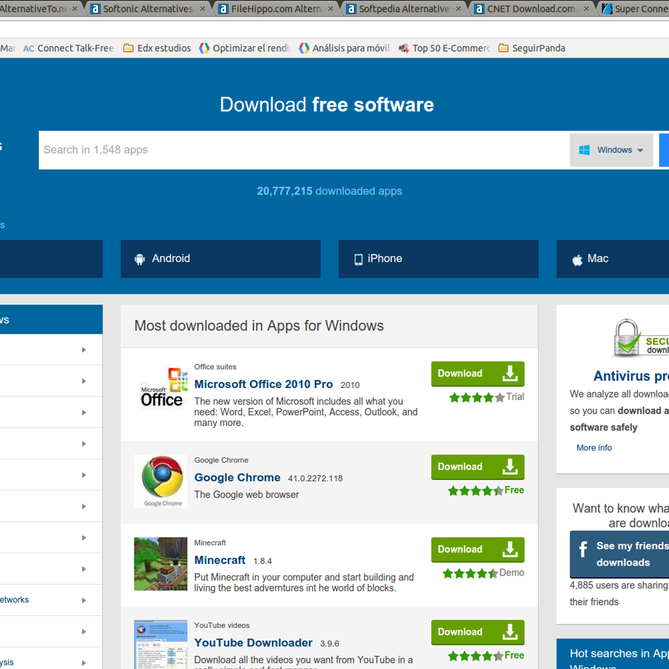This screenshot has width=669, height=669.
Task: Select the Android platform tab
Action: [x=220, y=259]
